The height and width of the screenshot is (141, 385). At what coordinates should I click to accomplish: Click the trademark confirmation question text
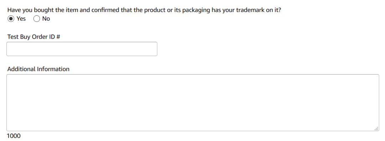coord(144,10)
